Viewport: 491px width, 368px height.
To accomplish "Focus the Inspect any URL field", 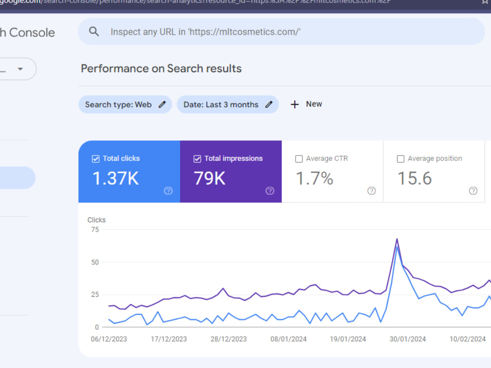I will 281,31.
